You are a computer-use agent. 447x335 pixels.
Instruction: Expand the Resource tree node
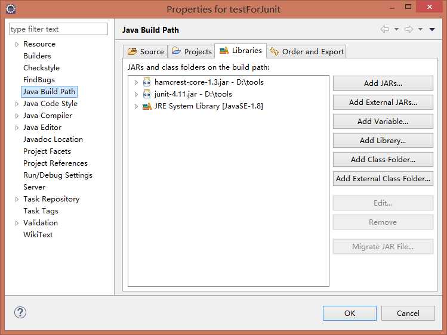(x=17, y=44)
